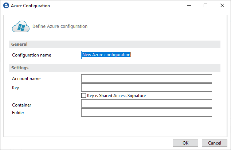Confirm with the OK button

(185, 143)
